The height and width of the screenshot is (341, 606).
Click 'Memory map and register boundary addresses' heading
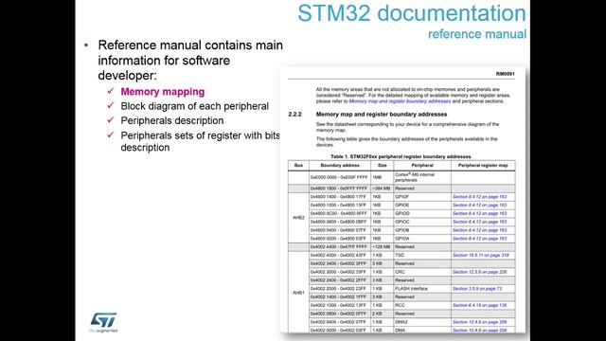click(x=382, y=115)
